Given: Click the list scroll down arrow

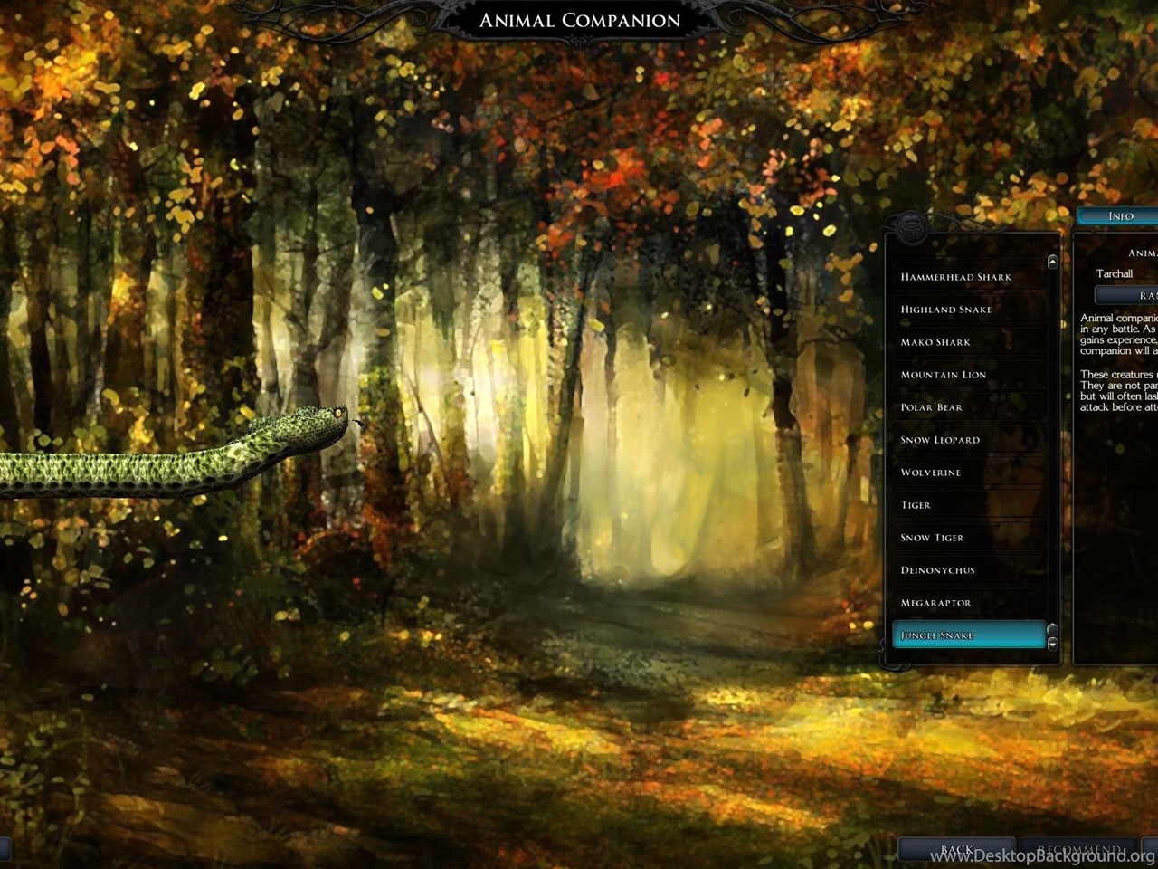Looking at the screenshot, I should click(x=1052, y=645).
